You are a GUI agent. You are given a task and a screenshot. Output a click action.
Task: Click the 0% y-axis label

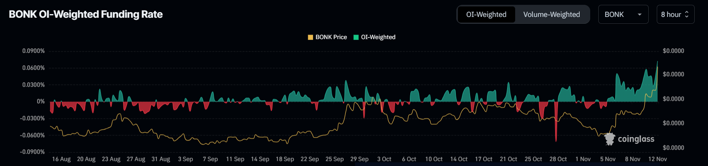[41, 102]
